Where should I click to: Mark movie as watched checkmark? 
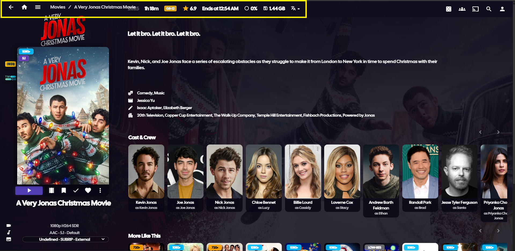76,190
